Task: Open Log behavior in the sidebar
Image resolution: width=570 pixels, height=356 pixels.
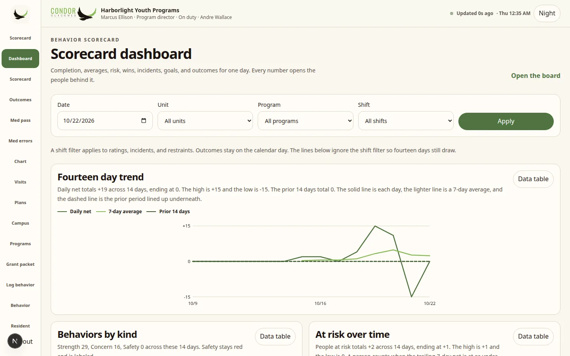Action: pos(20,285)
